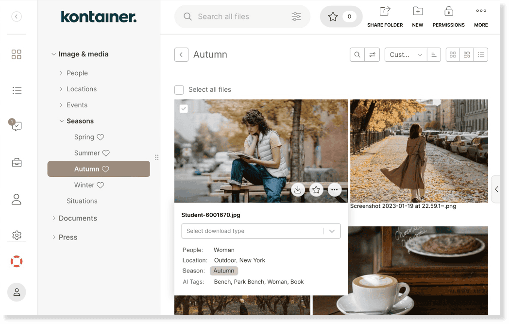
Task: Click the Autumn season tag
Action: tap(224, 271)
